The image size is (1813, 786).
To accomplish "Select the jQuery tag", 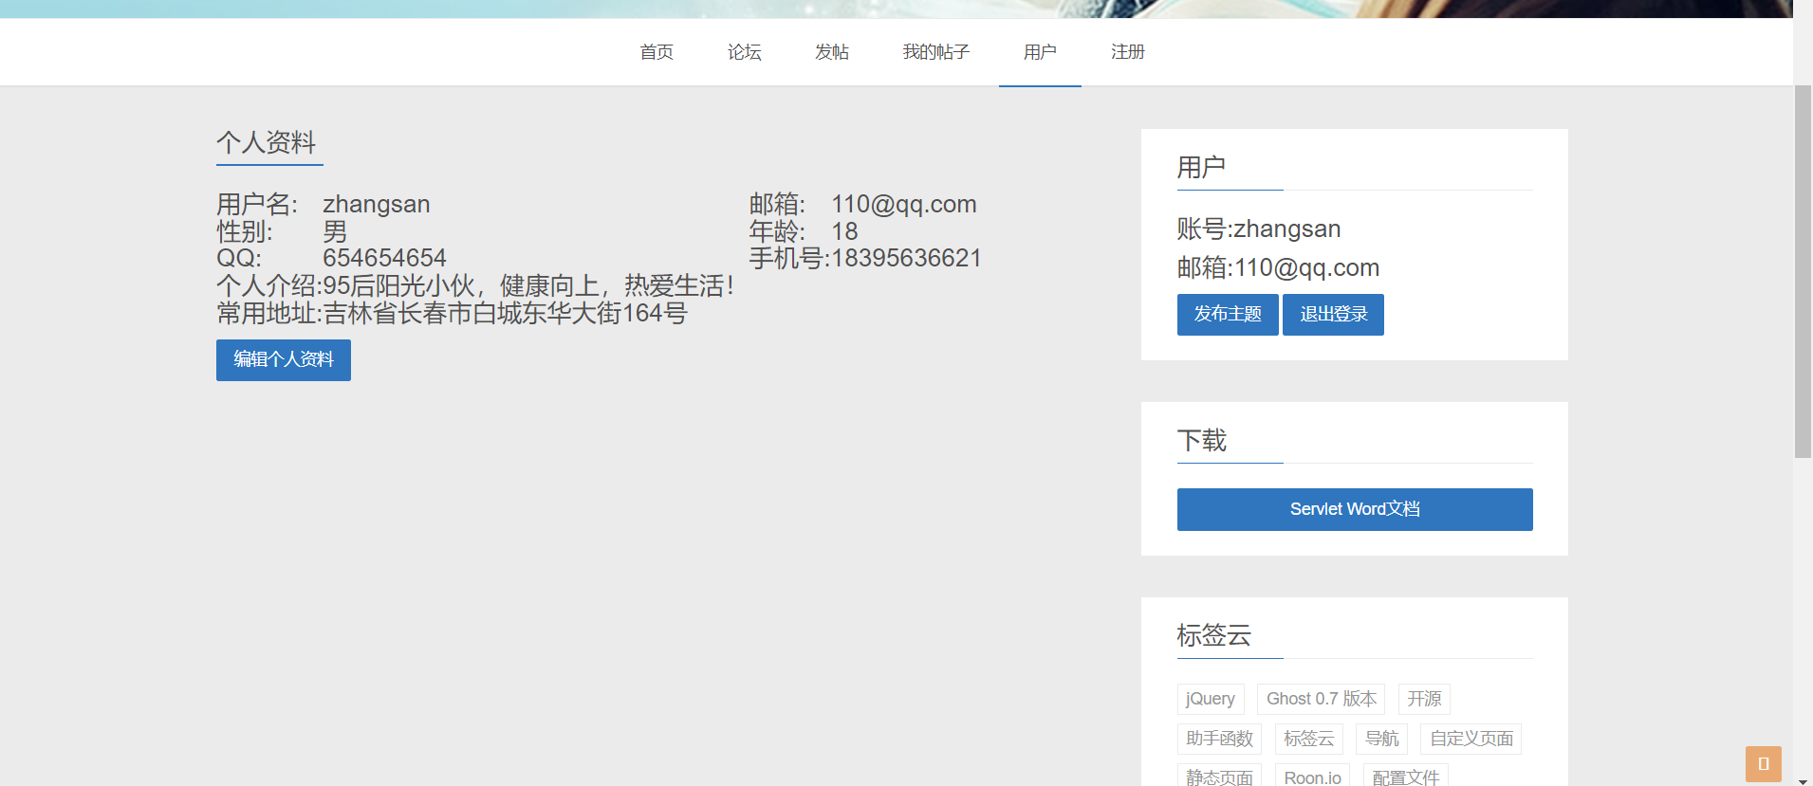I will tap(1211, 699).
